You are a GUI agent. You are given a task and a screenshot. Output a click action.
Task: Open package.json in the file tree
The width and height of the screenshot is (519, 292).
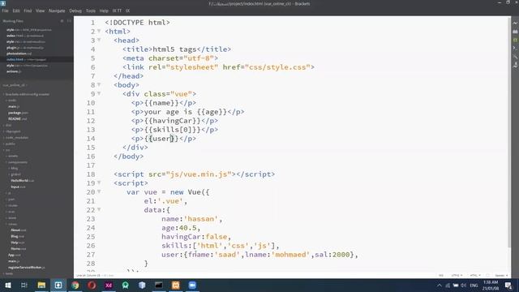[18, 113]
